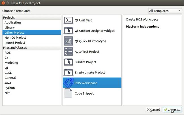Click the Create ROS Workspace description text
184x115 pixels.
(x=142, y=19)
